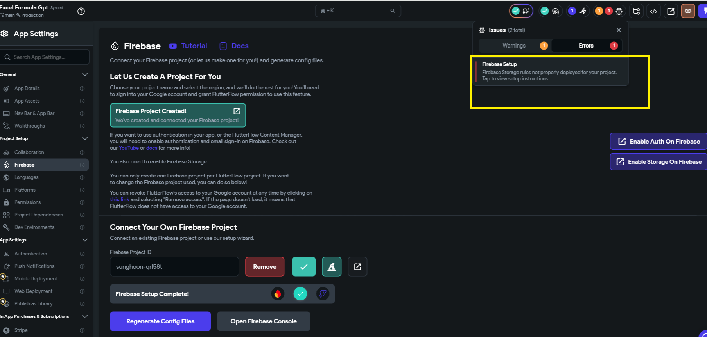The width and height of the screenshot is (707, 337).
Task: Open the branching icon in top toolbar
Action: pos(637,11)
